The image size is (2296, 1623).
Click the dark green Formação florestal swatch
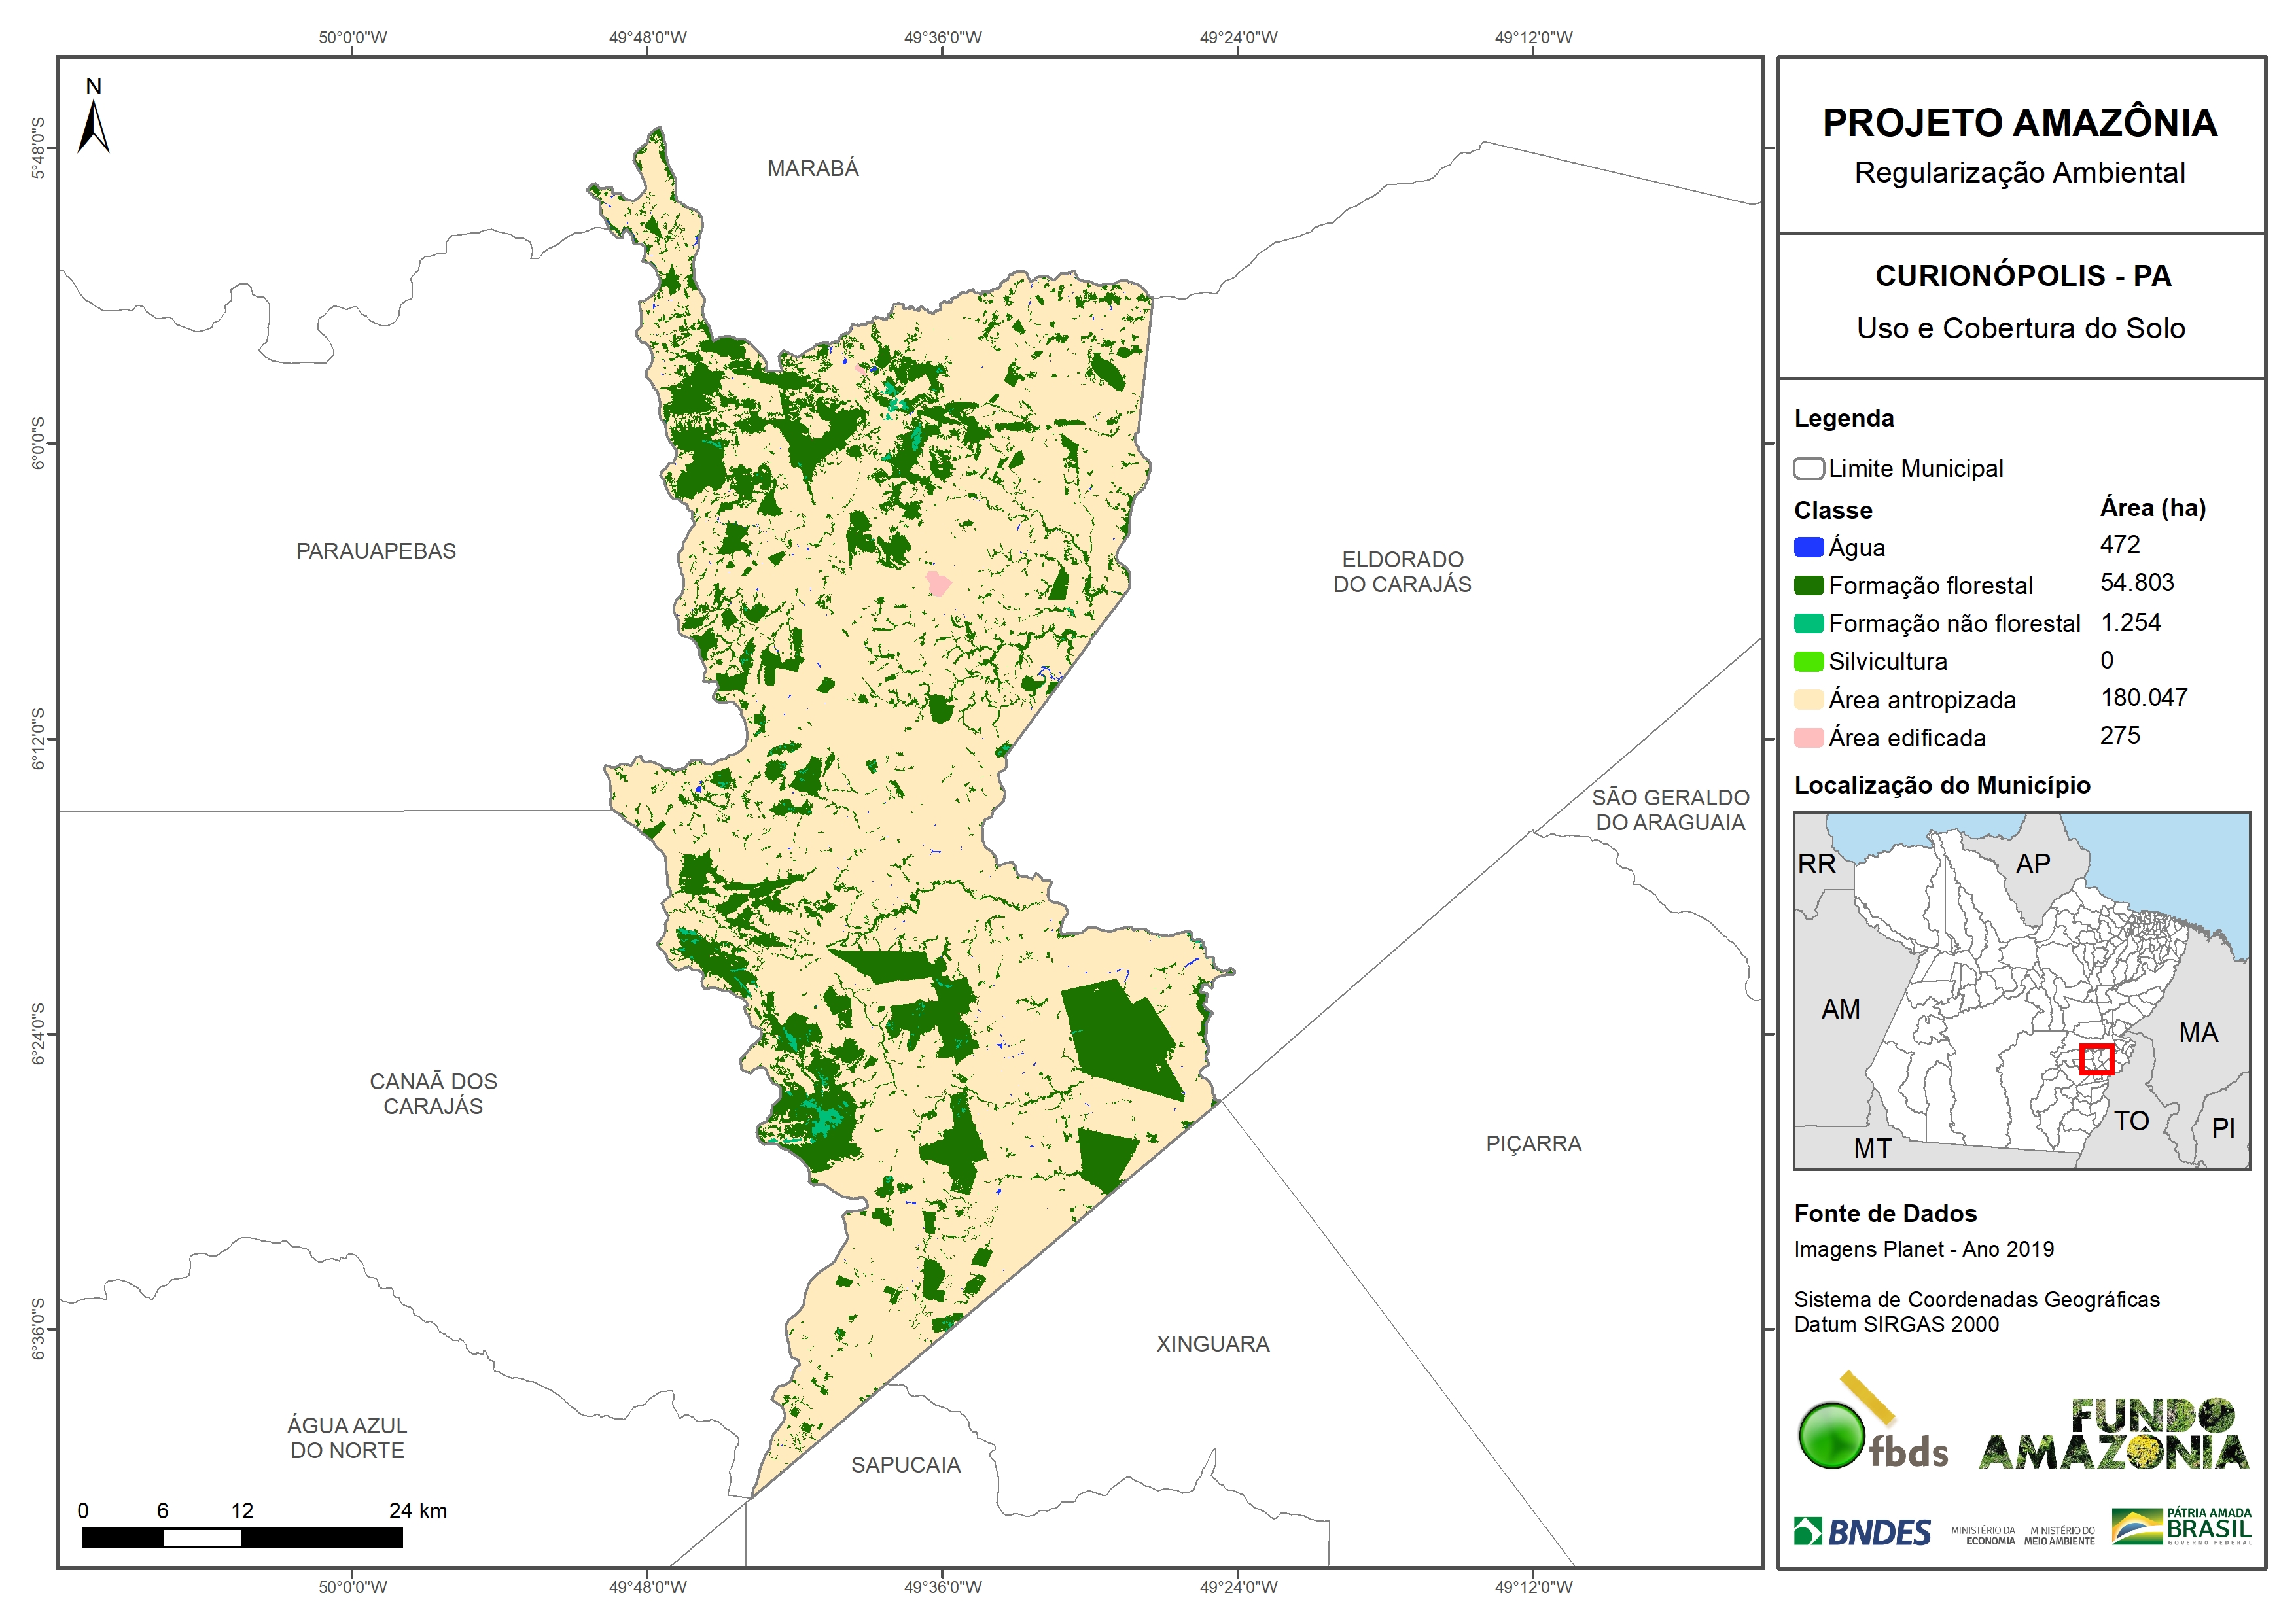click(x=1808, y=585)
